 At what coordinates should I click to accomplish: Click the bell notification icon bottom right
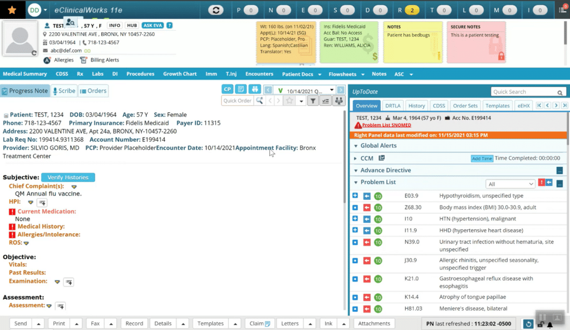550,324
